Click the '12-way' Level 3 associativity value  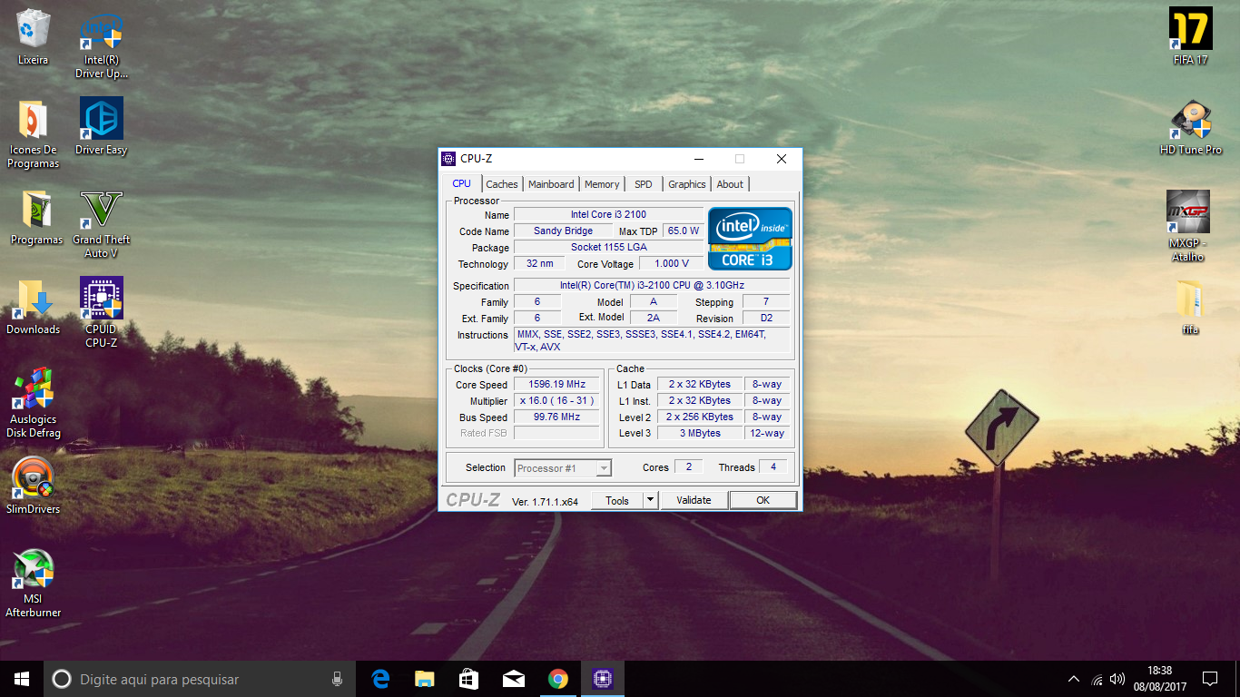click(x=767, y=433)
